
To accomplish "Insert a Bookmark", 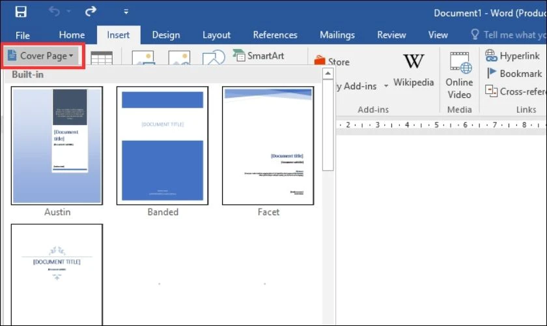I will click(514, 74).
